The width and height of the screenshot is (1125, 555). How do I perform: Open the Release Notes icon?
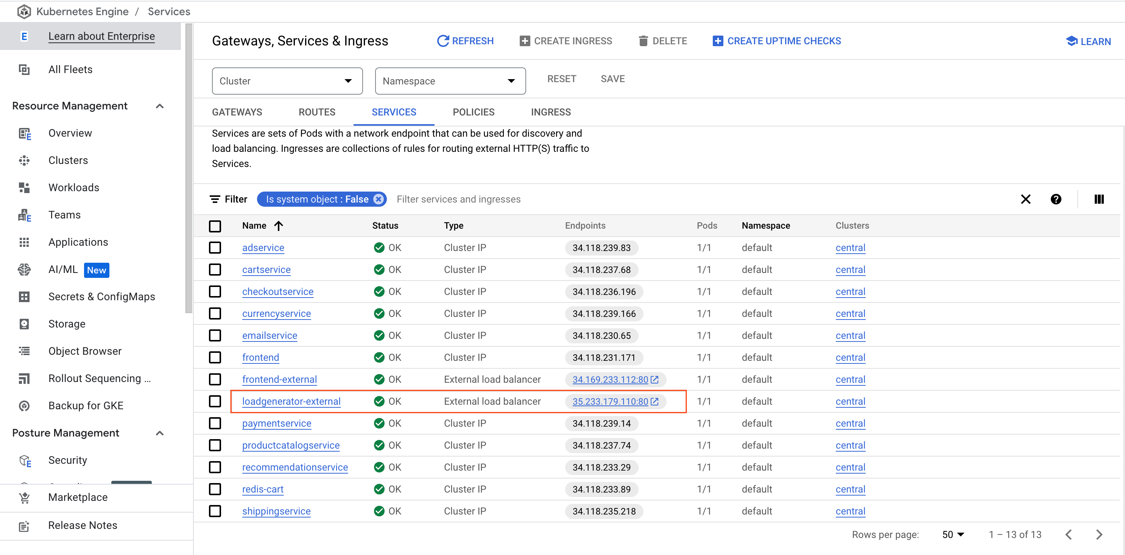point(25,526)
